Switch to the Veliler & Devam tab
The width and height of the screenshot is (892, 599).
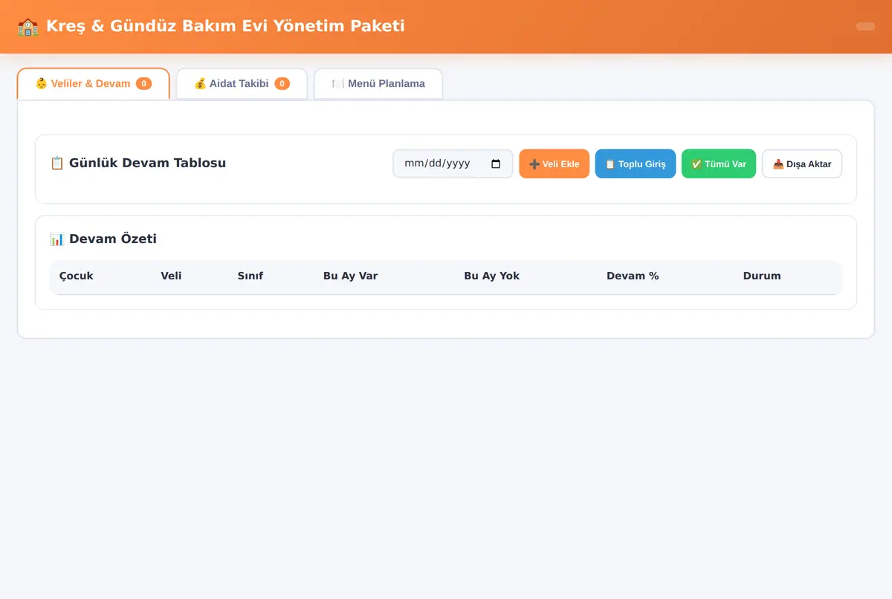(x=94, y=84)
